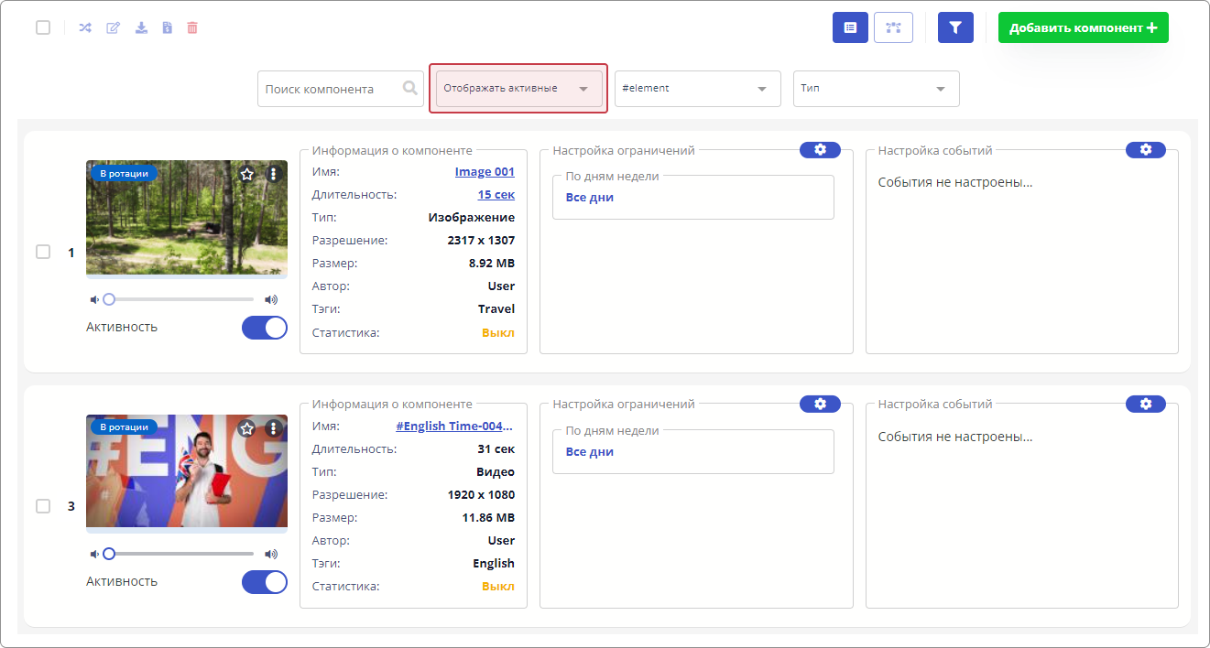The height and width of the screenshot is (648, 1210).
Task: Click the shuffle components icon
Action: 85,27
